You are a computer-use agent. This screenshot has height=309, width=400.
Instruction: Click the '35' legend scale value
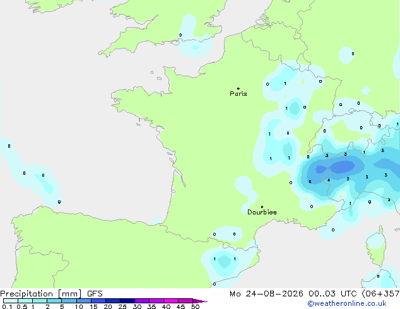[151, 306]
